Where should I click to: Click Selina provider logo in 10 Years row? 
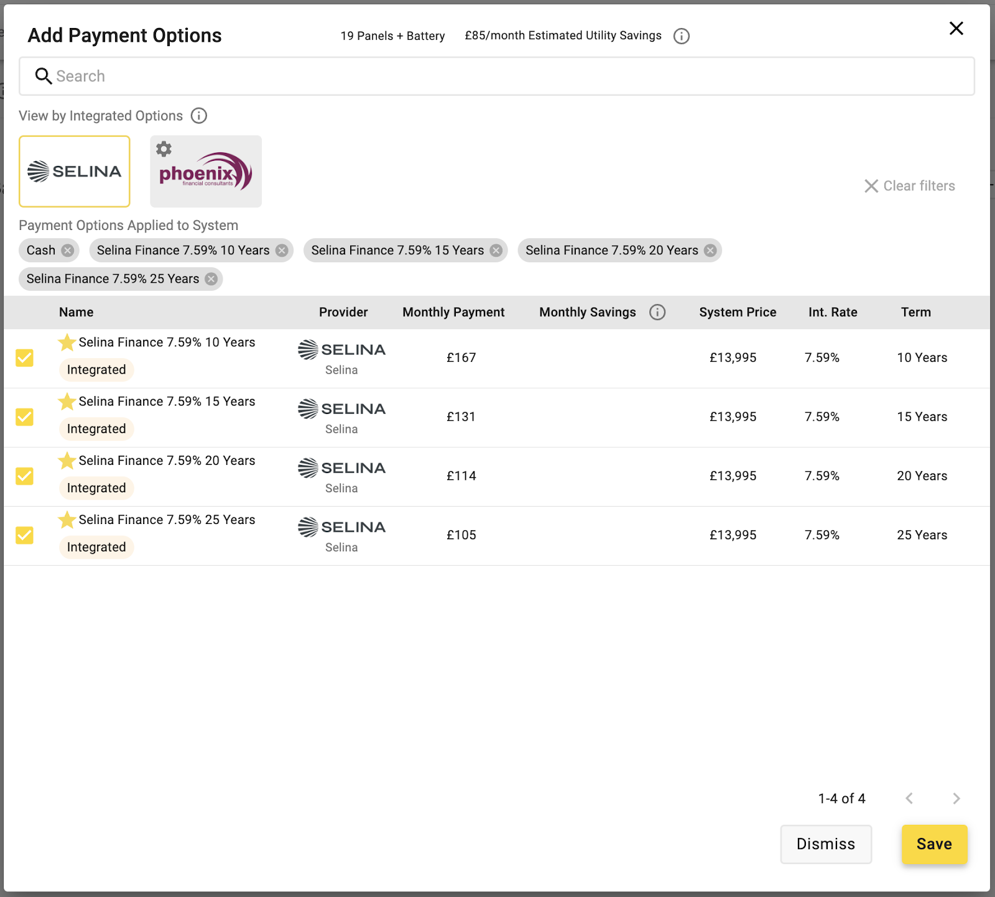pos(341,350)
